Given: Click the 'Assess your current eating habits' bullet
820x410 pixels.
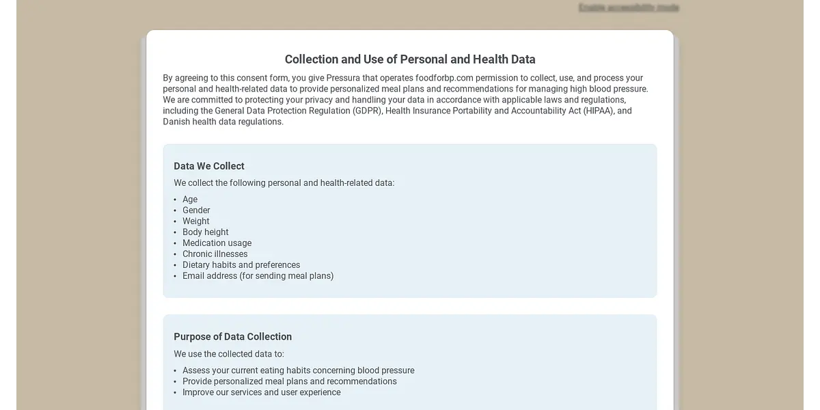Looking at the screenshot, I should click(x=298, y=370).
